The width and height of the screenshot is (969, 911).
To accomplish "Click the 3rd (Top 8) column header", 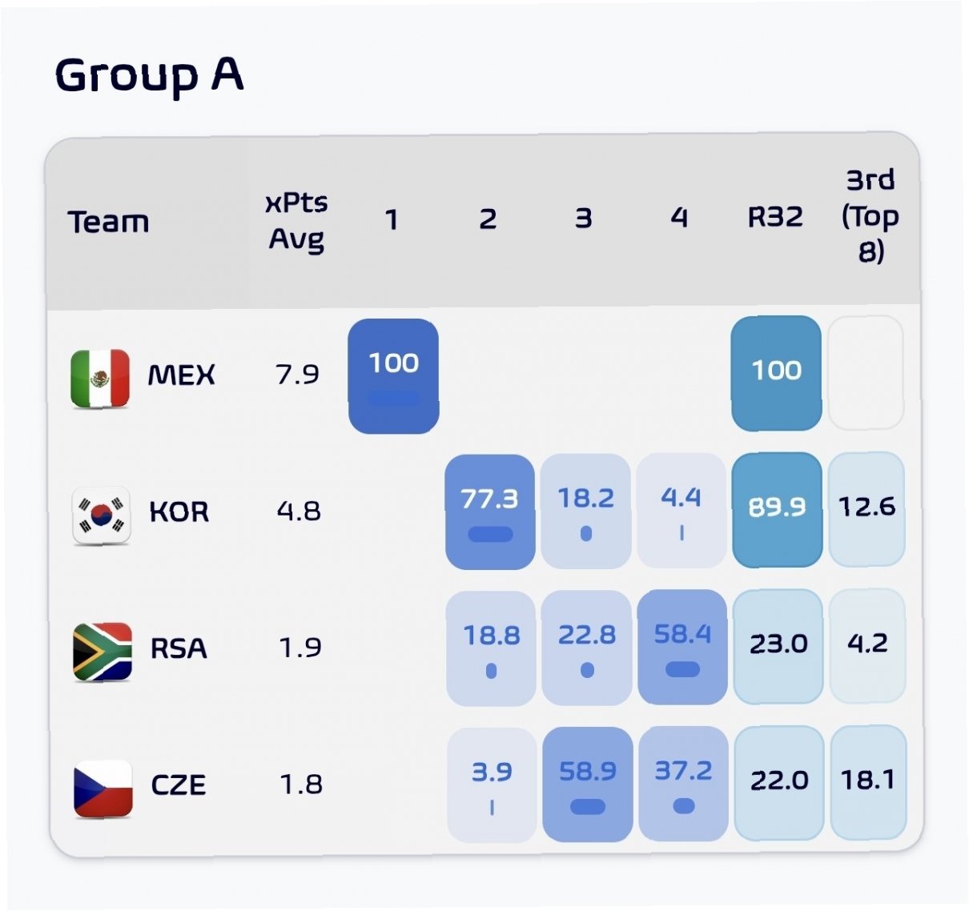I will tap(870, 215).
